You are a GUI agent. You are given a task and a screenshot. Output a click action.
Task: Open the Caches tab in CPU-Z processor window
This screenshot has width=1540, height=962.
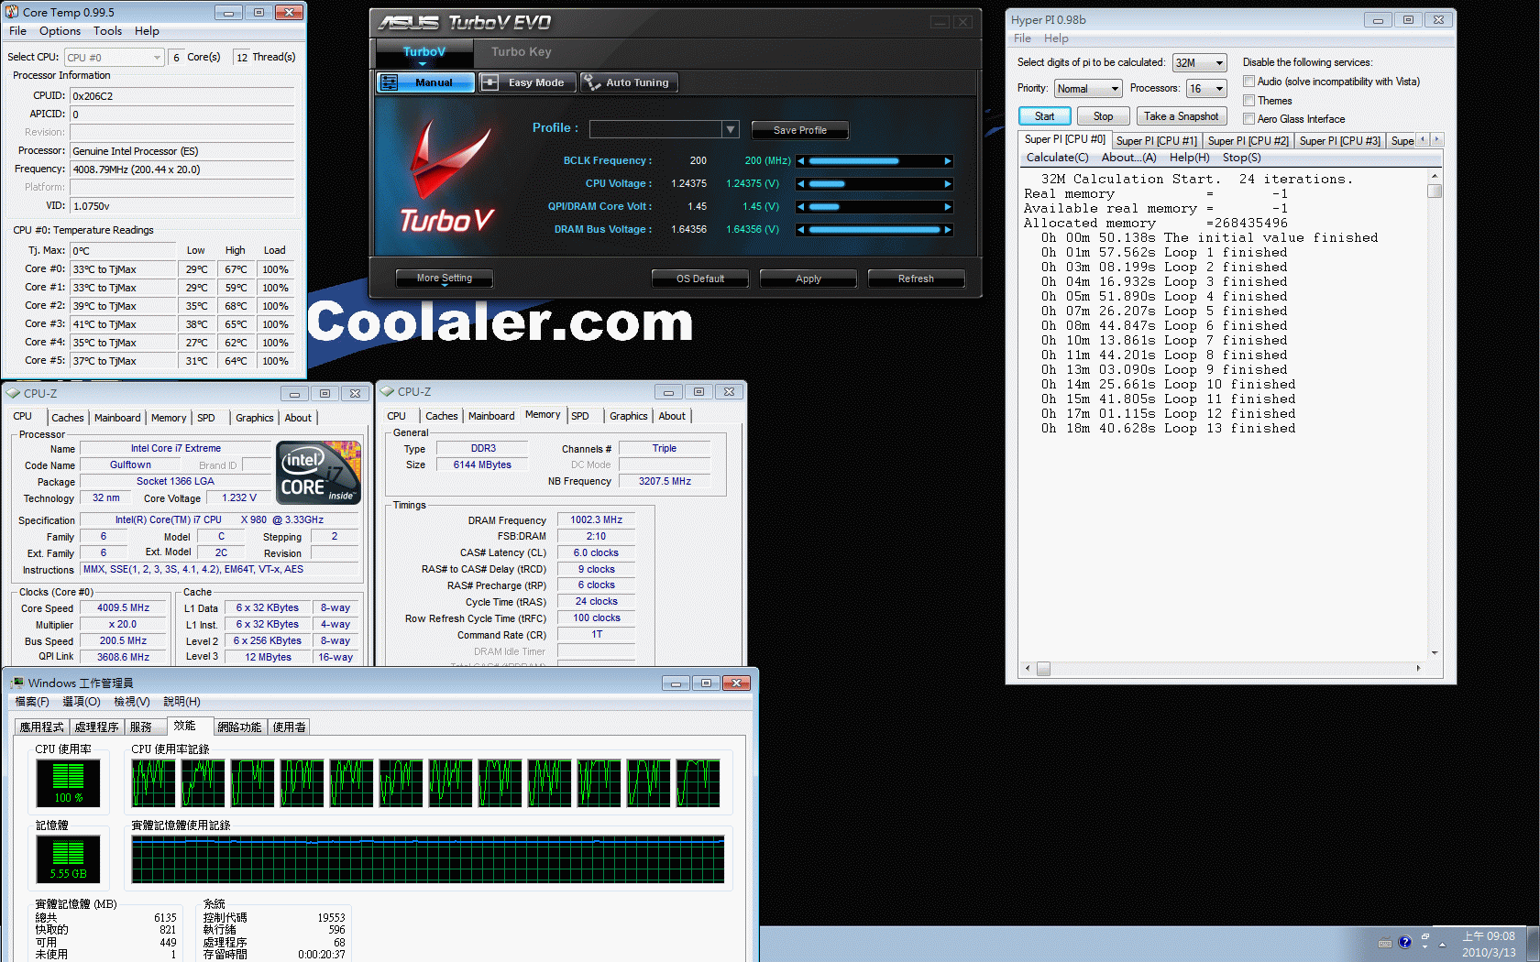tap(68, 418)
